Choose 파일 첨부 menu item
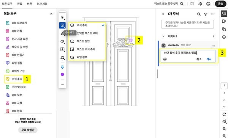This screenshot has height=138, width=228. [87, 57]
